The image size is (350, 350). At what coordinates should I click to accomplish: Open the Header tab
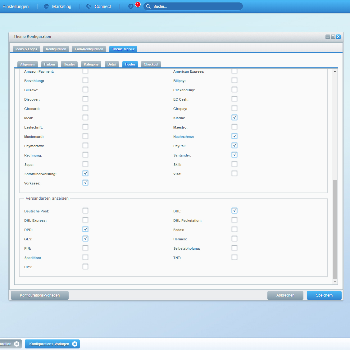[x=69, y=64]
